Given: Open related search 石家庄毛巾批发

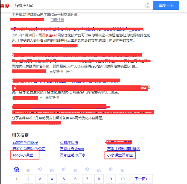Looking at the screenshot, I should click(25, 143).
